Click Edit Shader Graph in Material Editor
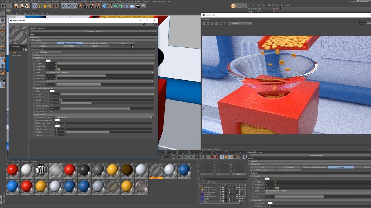371x208 pixels. click(94, 31)
